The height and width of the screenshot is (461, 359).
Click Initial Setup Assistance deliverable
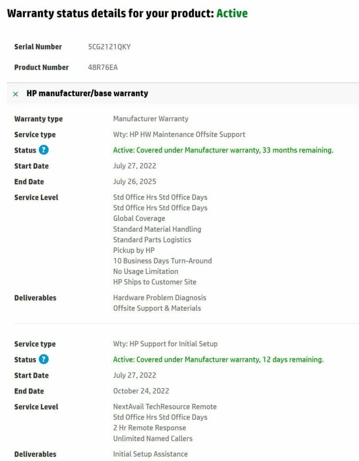[150, 454]
